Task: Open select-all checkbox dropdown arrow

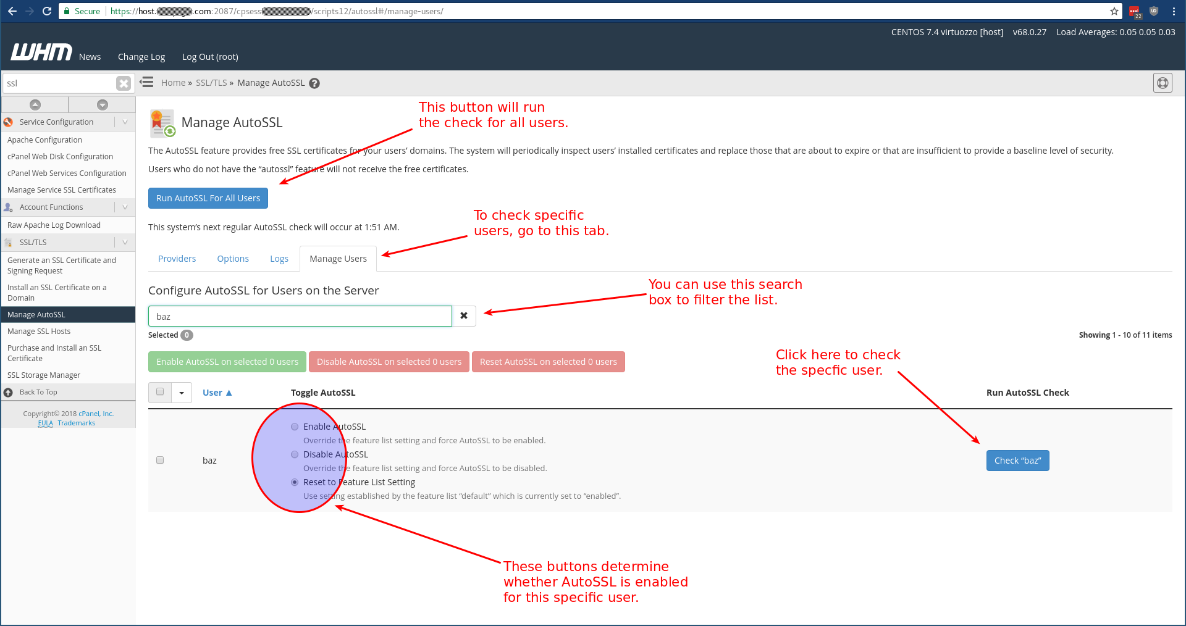Action: (x=182, y=393)
